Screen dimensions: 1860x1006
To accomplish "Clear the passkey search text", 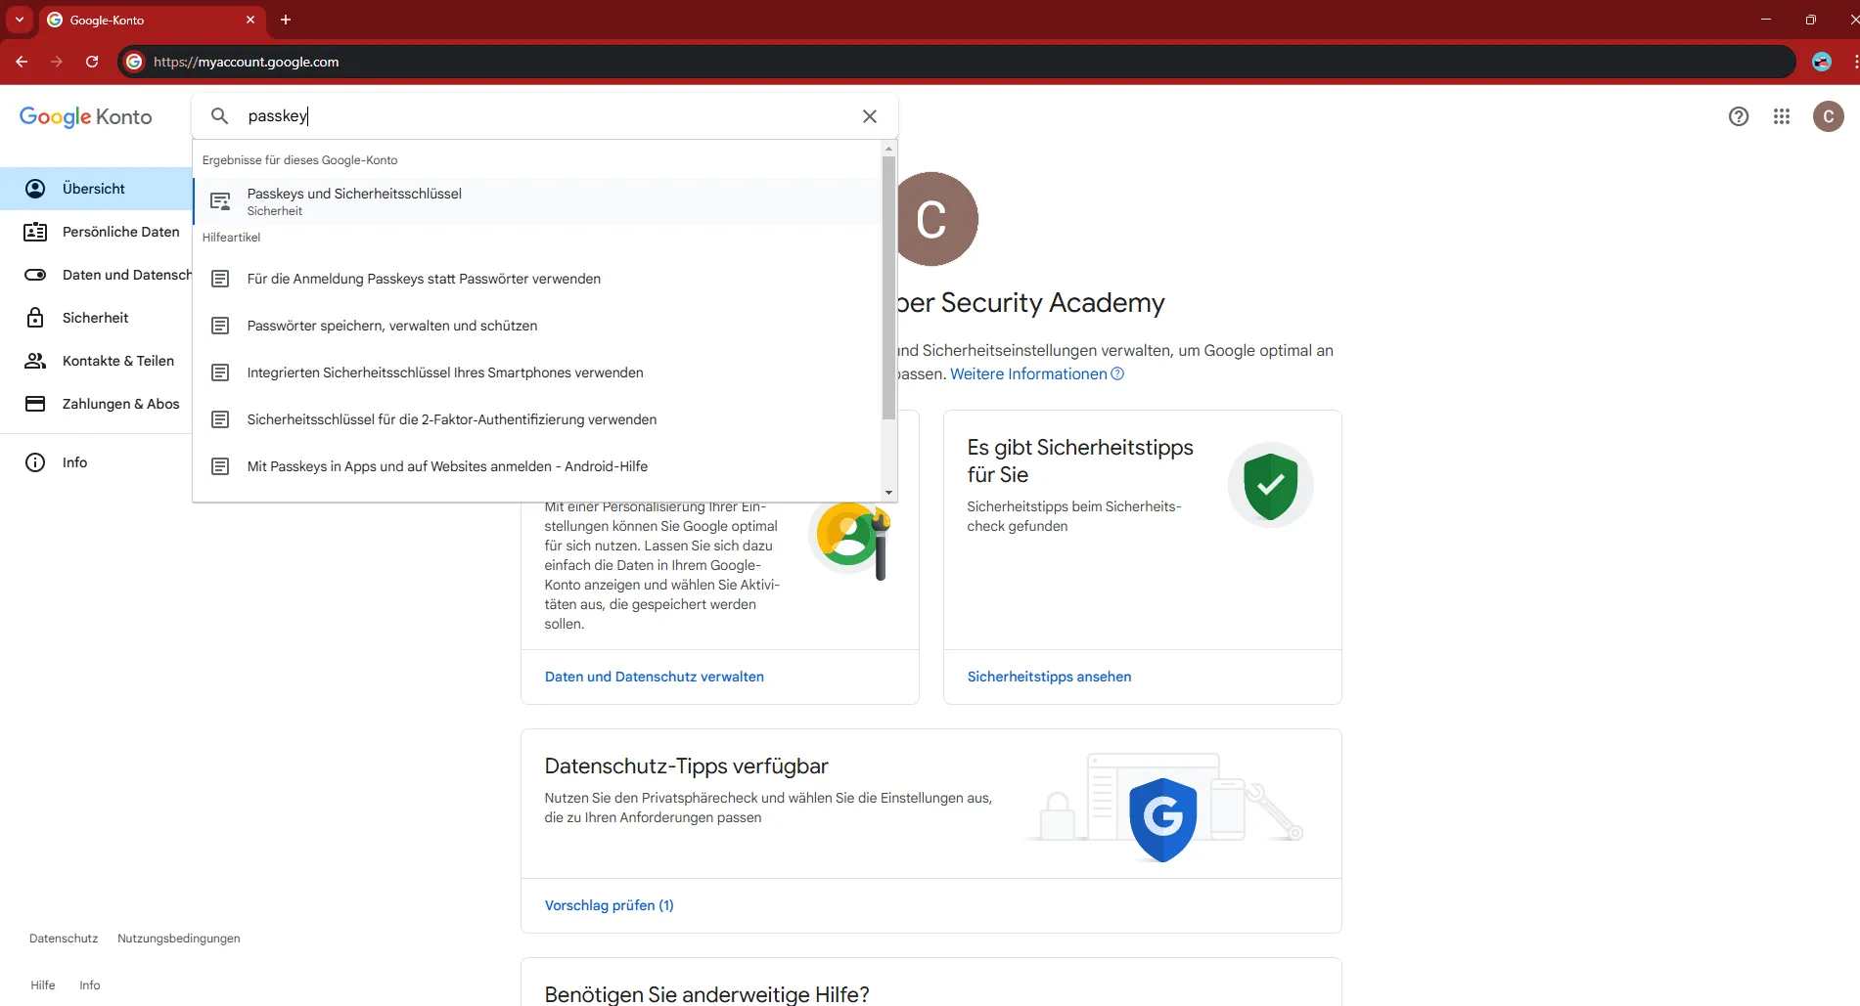I will pyautogui.click(x=870, y=116).
